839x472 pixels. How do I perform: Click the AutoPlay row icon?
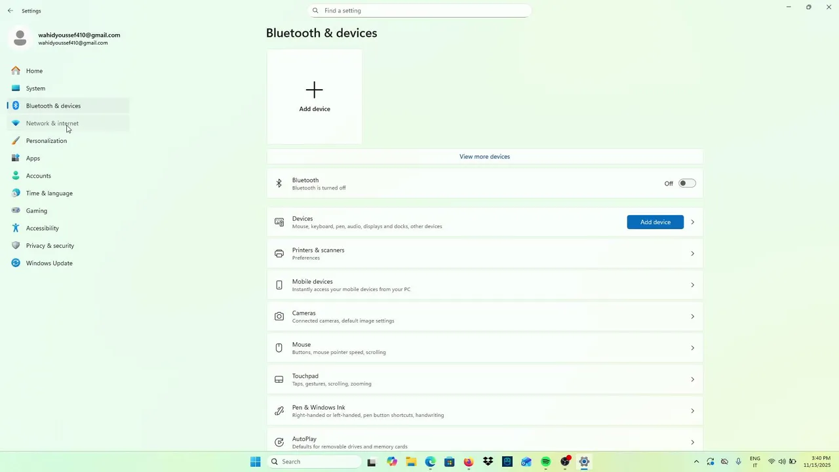pos(279,442)
